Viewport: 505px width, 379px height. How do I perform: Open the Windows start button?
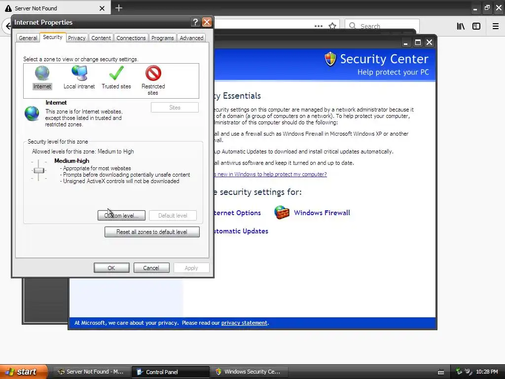pos(24,372)
